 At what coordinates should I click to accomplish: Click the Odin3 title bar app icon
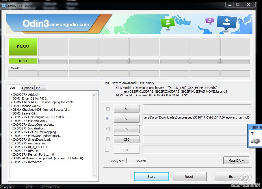[x=4, y=6]
